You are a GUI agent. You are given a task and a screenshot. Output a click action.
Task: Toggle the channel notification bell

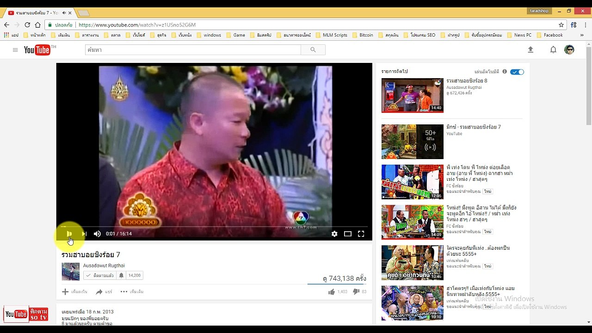pos(121,276)
